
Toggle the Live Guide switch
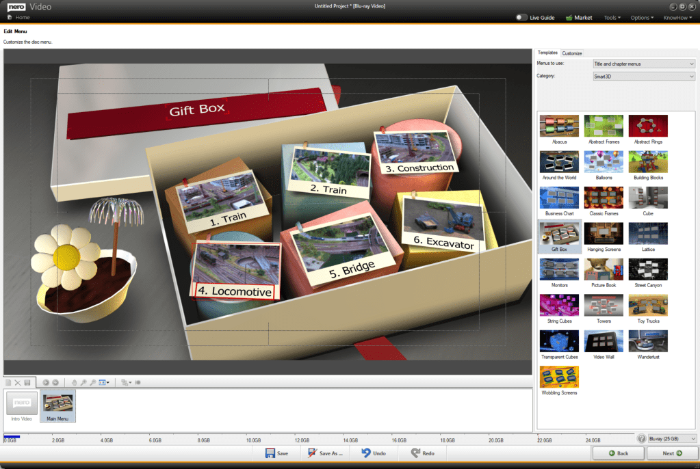pos(522,17)
